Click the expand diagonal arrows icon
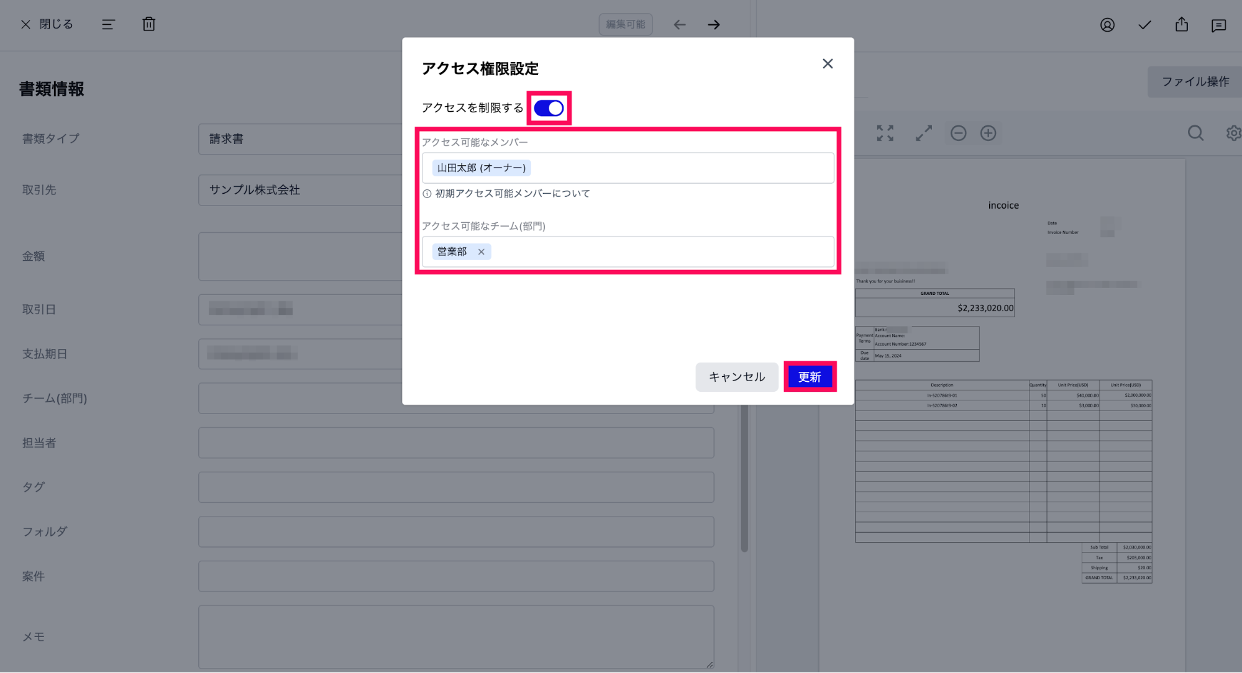The height and width of the screenshot is (673, 1242). coord(923,133)
